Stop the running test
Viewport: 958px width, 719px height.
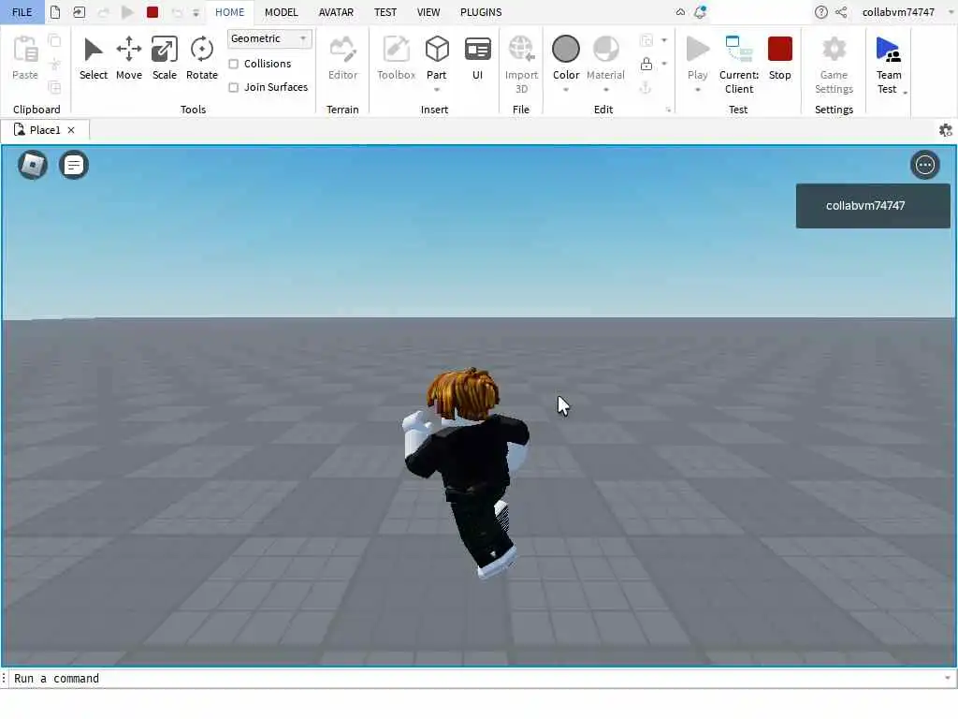(779, 58)
